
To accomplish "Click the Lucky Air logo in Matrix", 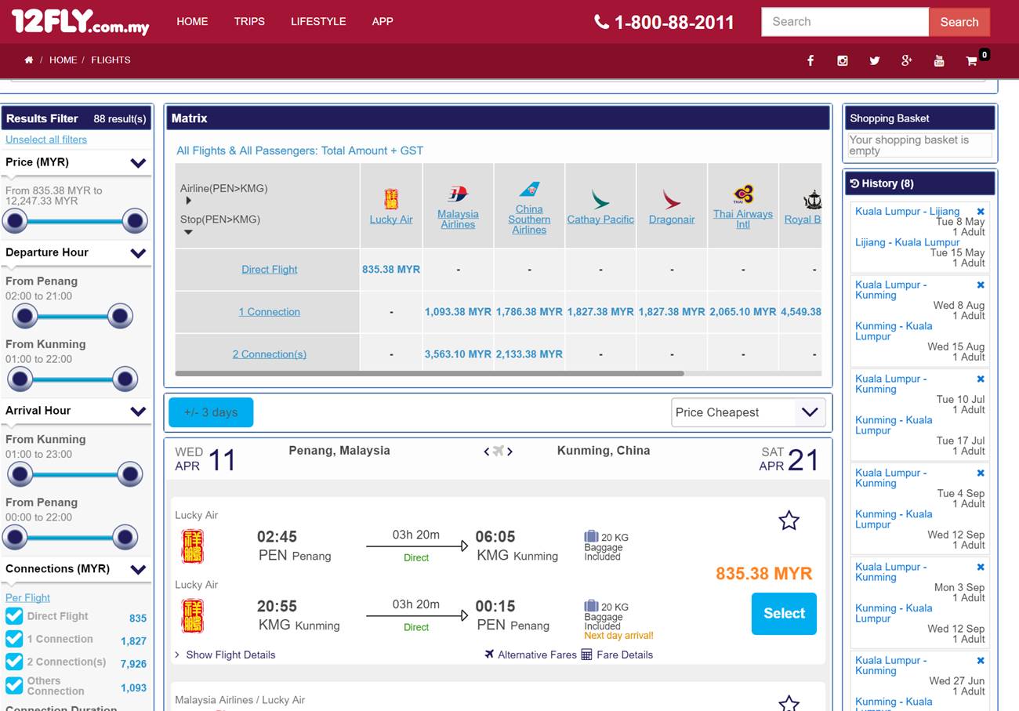I will tap(390, 198).
